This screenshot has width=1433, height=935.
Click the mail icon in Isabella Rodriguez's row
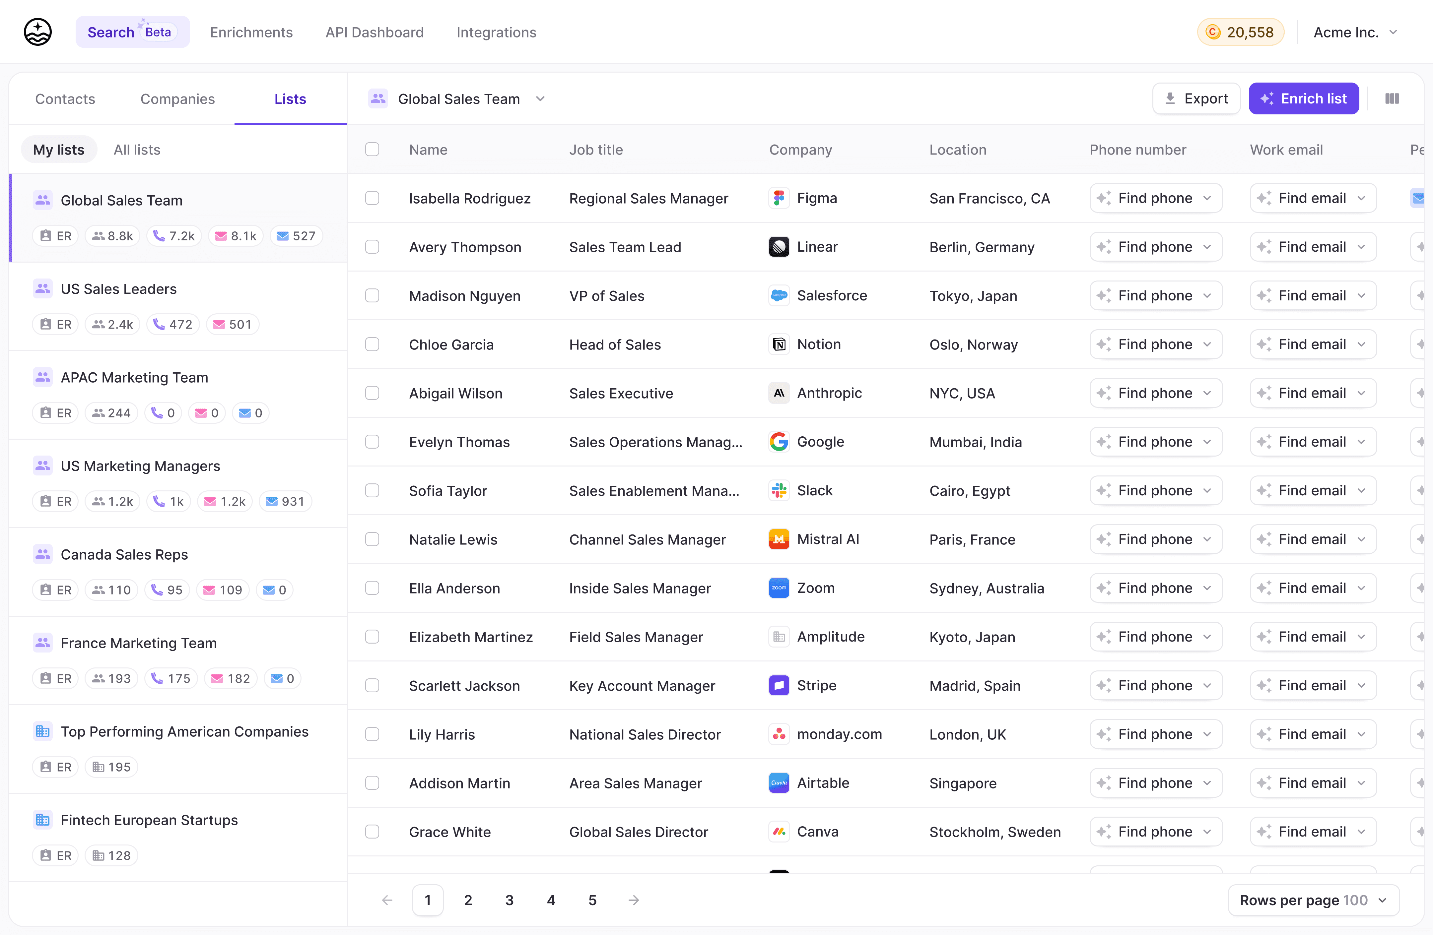pos(1418,198)
